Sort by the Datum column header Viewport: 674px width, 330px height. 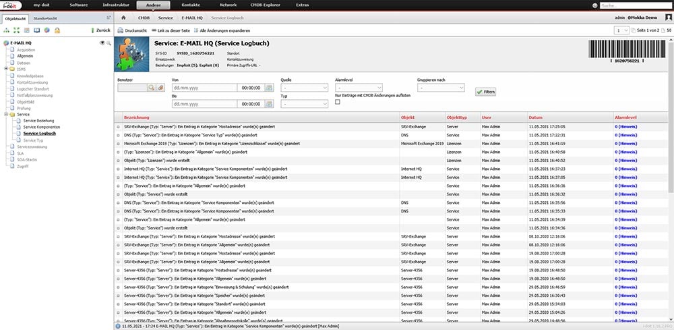(x=534, y=117)
